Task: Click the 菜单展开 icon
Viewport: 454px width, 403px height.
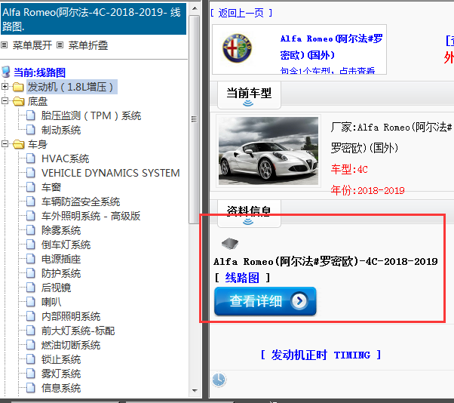Action: (x=4, y=45)
